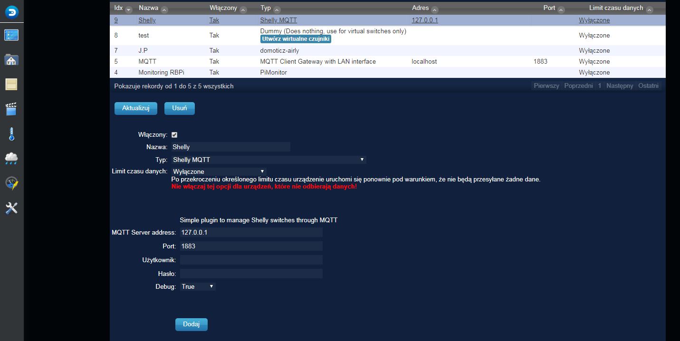This screenshot has width=680, height=341.
Task: Select the MQTT hardware row name
Action: [147, 61]
